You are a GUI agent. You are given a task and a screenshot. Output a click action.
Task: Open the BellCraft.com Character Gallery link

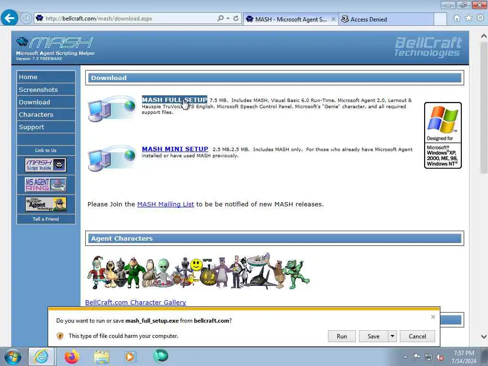pyautogui.click(x=136, y=302)
